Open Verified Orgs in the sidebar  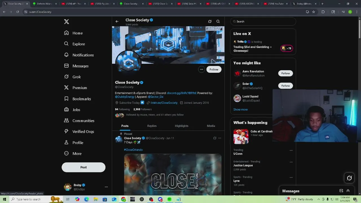(x=79, y=132)
